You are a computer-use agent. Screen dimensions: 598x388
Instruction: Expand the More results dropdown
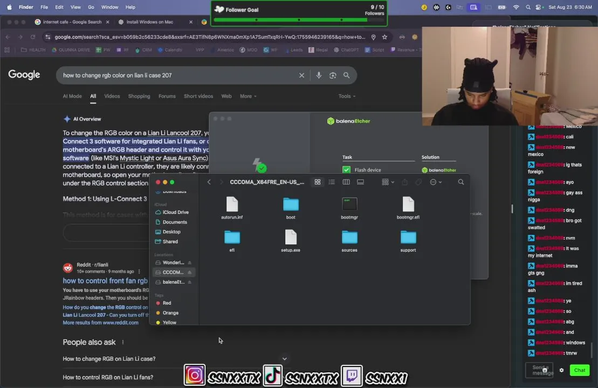pos(248,96)
